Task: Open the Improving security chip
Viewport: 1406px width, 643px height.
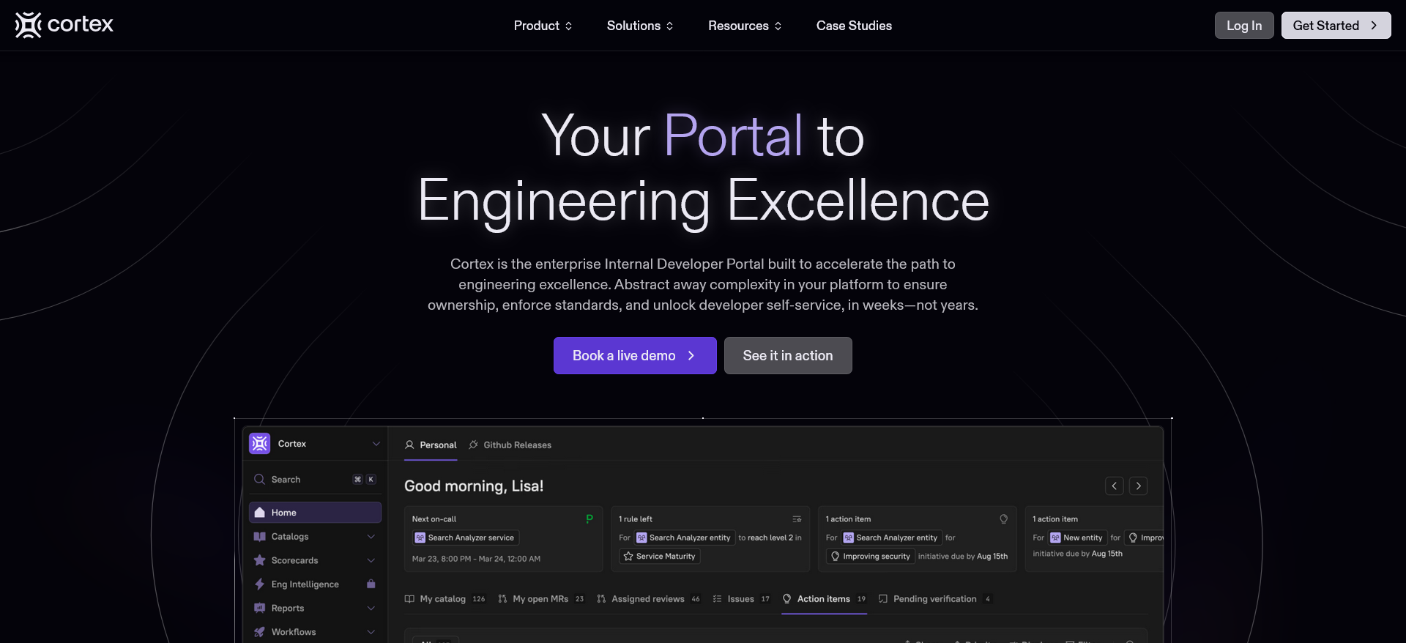Action: 871,557
